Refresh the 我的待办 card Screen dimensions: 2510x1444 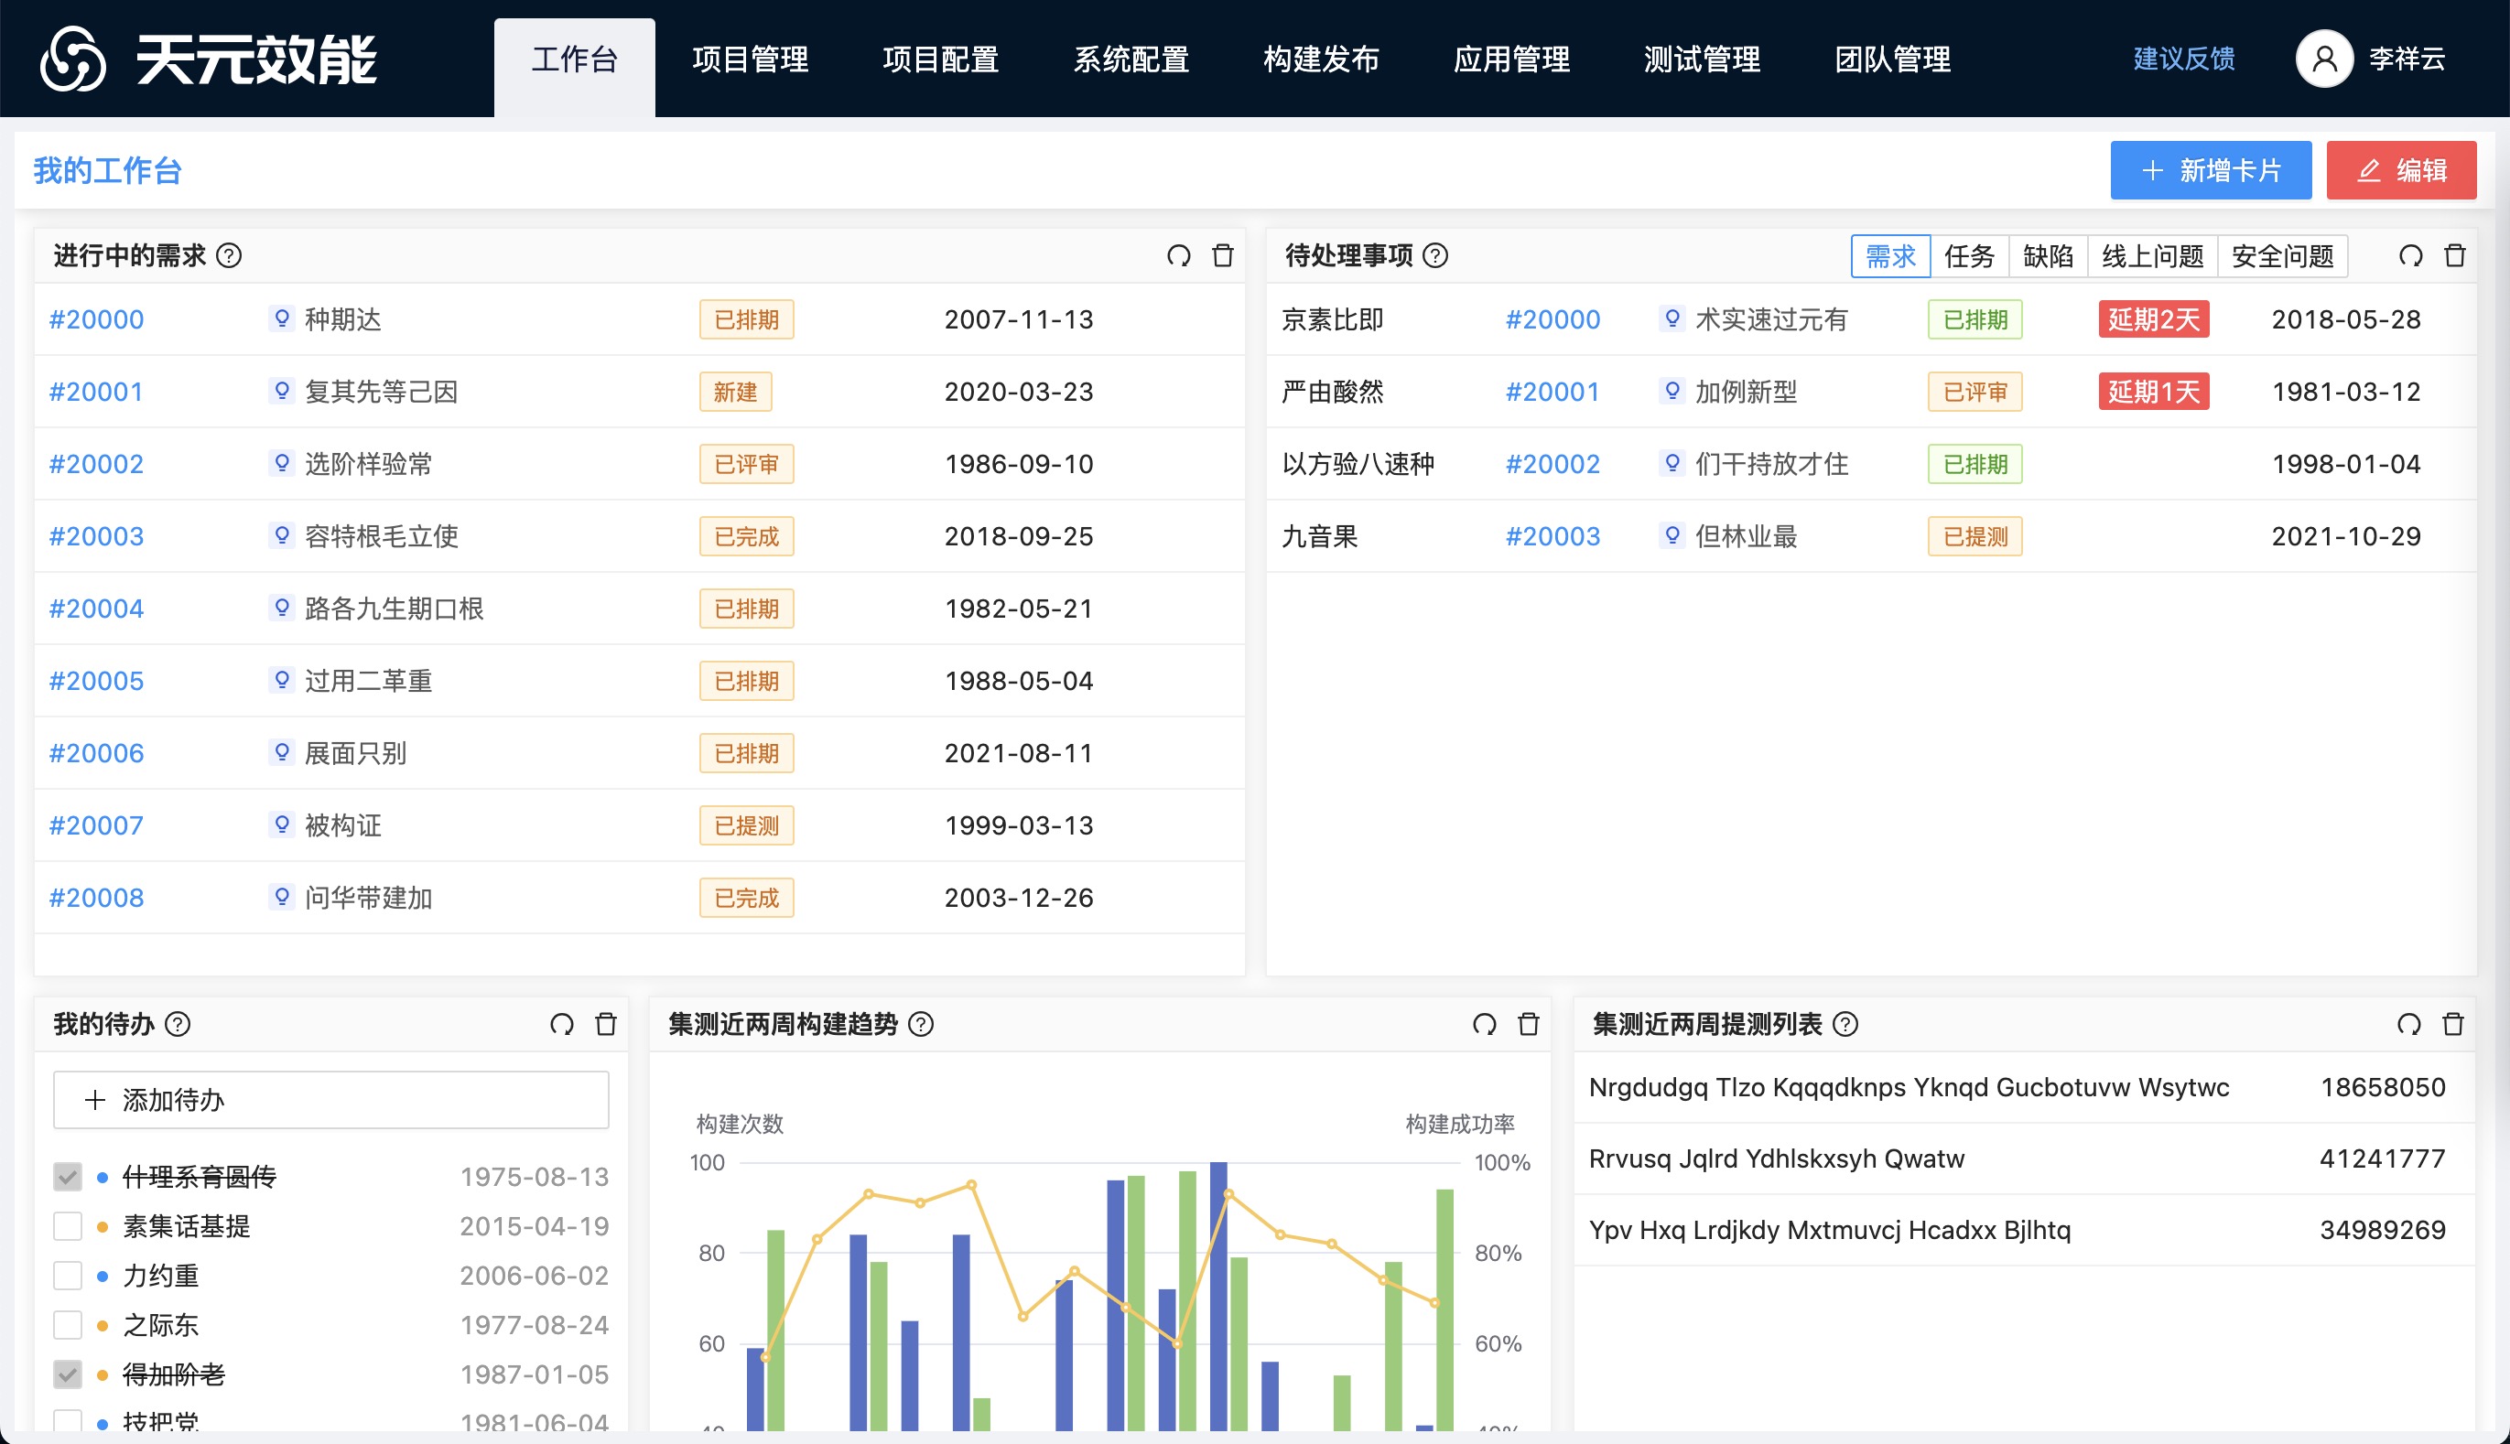(561, 1023)
